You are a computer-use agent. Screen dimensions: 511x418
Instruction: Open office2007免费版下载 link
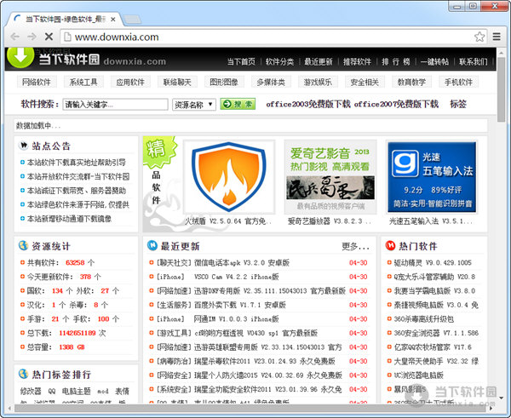coord(396,104)
